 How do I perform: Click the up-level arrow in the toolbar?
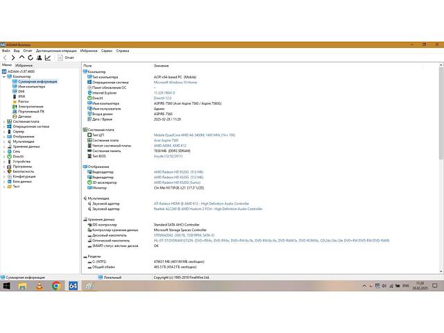22,58
